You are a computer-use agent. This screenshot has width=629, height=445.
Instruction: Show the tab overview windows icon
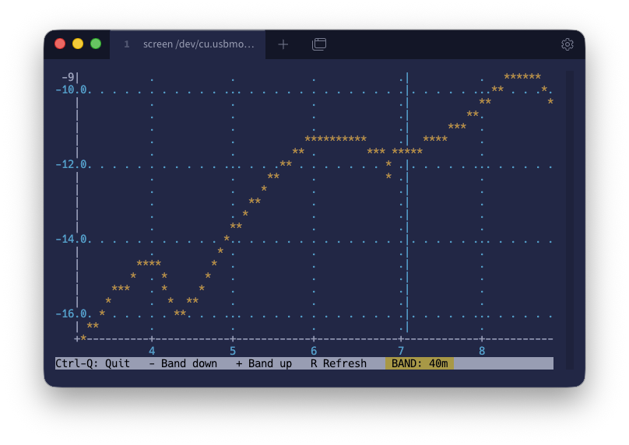tap(319, 44)
